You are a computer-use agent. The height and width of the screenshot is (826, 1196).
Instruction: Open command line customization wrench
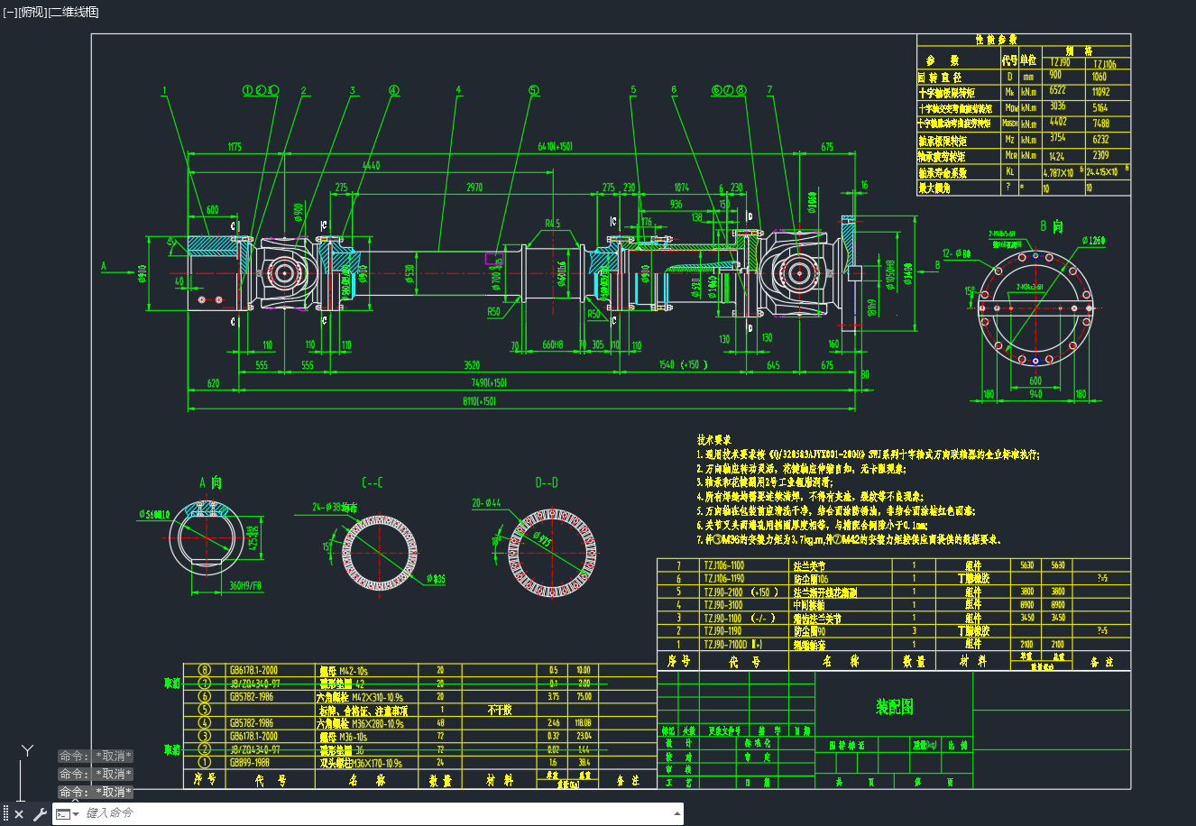click(39, 814)
